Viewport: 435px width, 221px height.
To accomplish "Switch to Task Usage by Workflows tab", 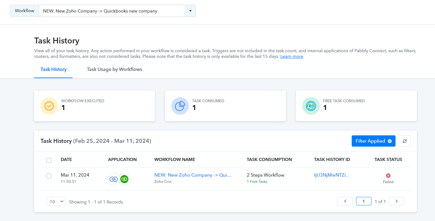I will [x=115, y=69].
